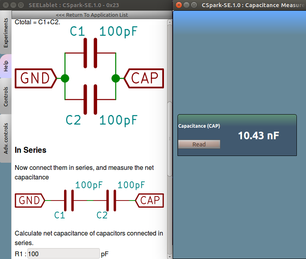
Task: Click the parallel capacitor circuit diagram
Action: [x=90, y=76]
